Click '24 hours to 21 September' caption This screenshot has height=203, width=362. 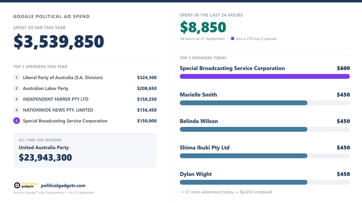tap(202, 39)
